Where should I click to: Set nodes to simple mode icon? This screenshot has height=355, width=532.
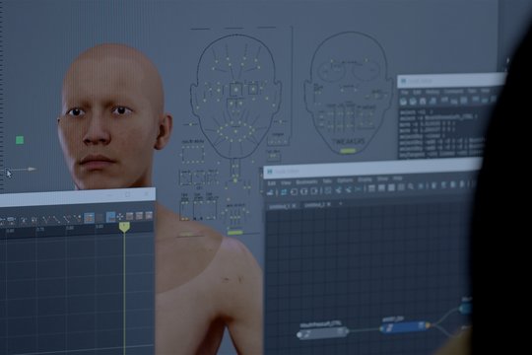(x=371, y=188)
